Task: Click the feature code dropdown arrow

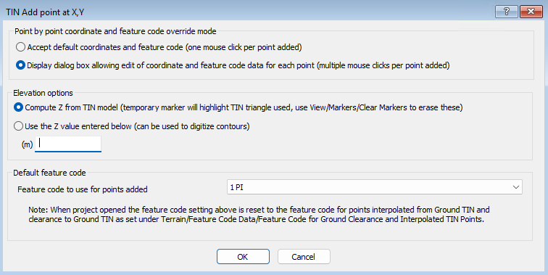Action: click(x=516, y=187)
